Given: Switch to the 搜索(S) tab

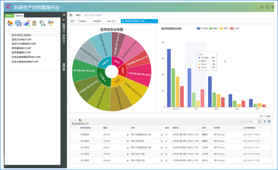Looking at the screenshot, I should pos(9,16).
